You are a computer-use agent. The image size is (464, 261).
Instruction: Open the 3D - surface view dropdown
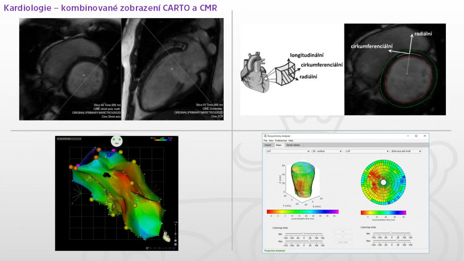(x=327, y=151)
